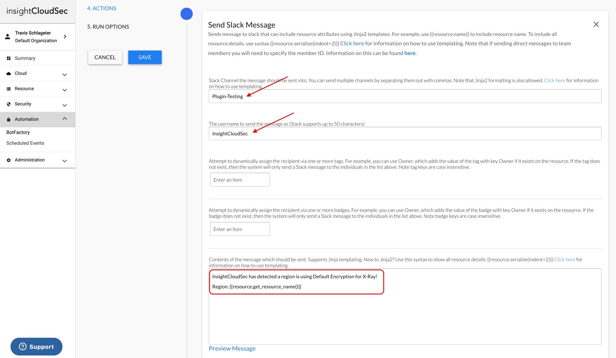616x358 pixels.
Task: Expand the Administration menu chevron
Action: [x=64, y=161]
